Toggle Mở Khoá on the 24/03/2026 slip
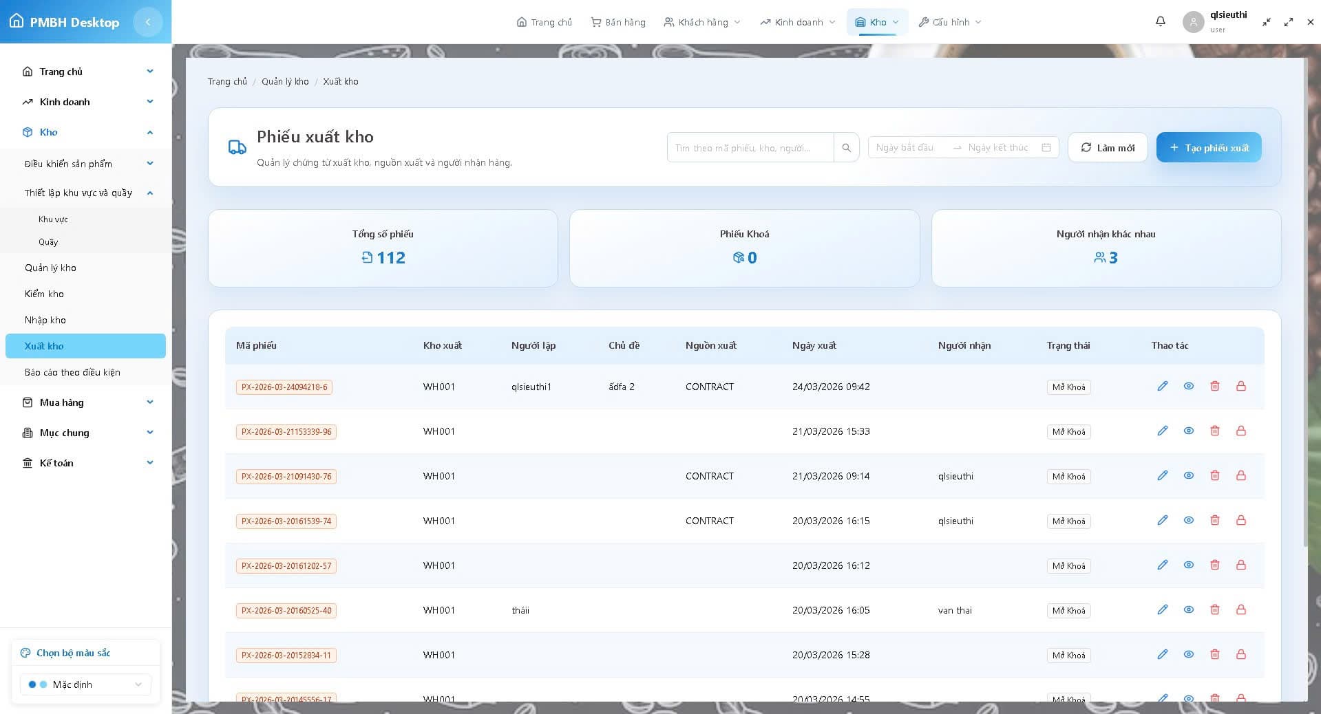The width and height of the screenshot is (1321, 714). (1068, 387)
